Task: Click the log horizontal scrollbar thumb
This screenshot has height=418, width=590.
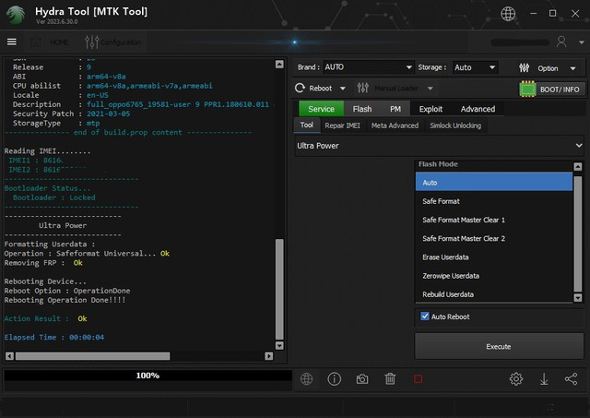Action: click(x=92, y=356)
